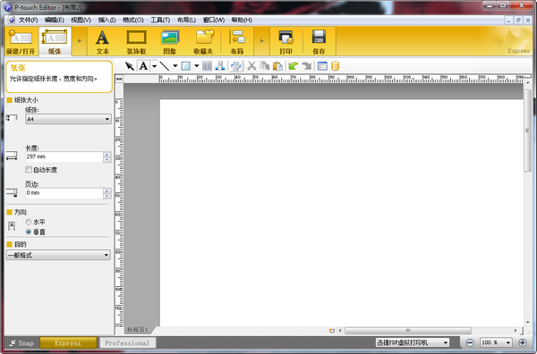Open the 文件(F) menu

click(28, 21)
